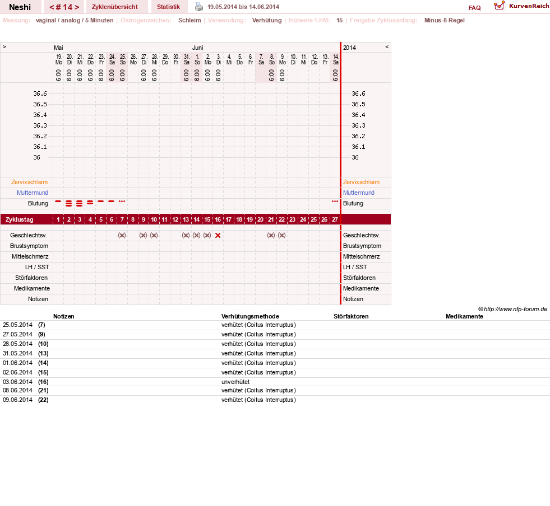Open the Statistik tab

pyautogui.click(x=168, y=7)
